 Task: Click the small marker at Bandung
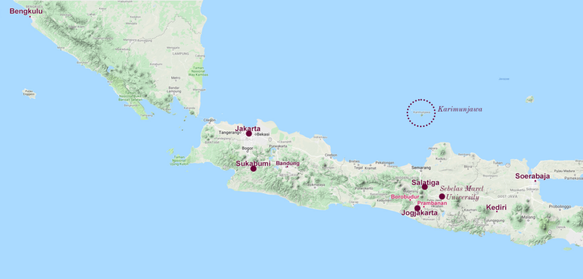tap(287, 167)
